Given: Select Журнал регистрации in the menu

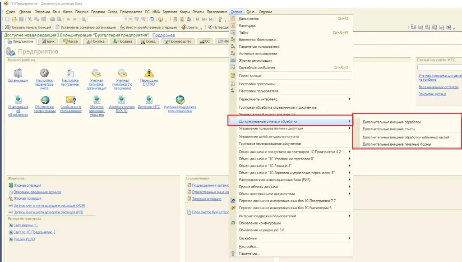Looking at the screenshot, I should (291, 60).
